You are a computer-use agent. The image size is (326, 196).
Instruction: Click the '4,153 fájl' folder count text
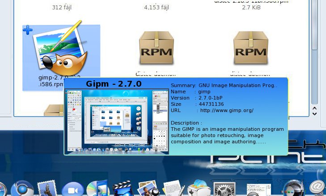pyautogui.click(x=157, y=8)
